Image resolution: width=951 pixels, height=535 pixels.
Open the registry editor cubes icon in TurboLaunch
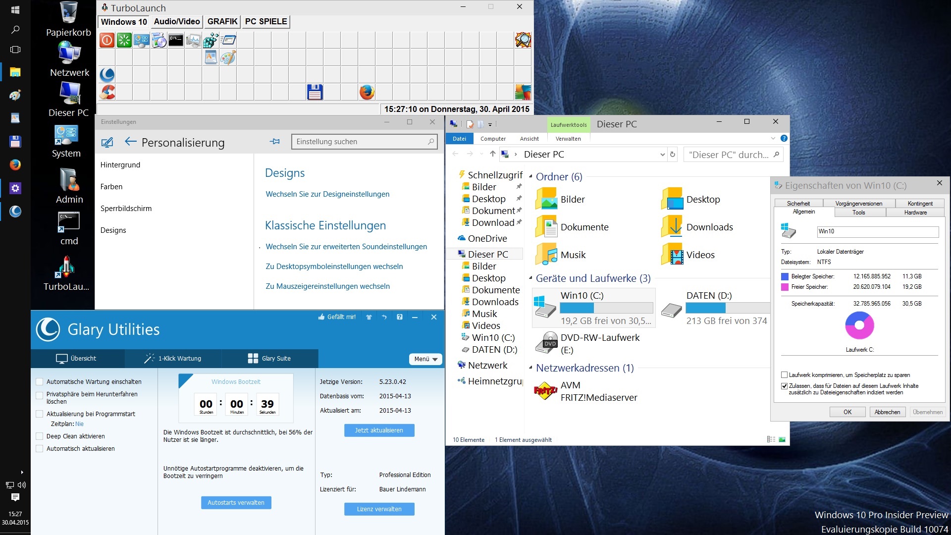pyautogui.click(x=211, y=40)
